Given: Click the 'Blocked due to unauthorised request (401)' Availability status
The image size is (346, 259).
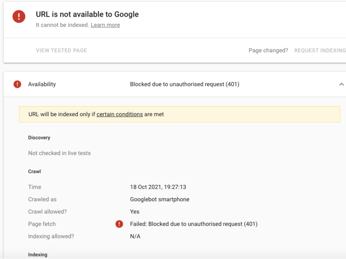Looking at the screenshot, I should click(x=185, y=84).
